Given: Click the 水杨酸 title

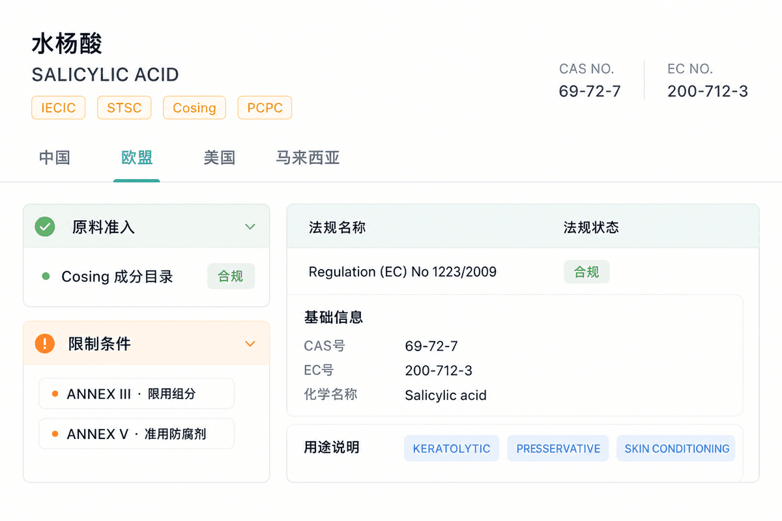Looking at the screenshot, I should tap(67, 44).
